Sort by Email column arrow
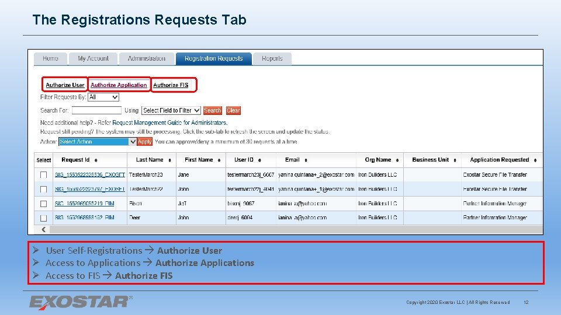 tap(306, 160)
